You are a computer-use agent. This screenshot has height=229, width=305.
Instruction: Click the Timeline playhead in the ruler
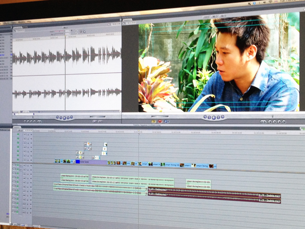tap(139, 132)
